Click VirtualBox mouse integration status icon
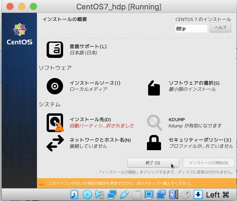 [x=186, y=195]
